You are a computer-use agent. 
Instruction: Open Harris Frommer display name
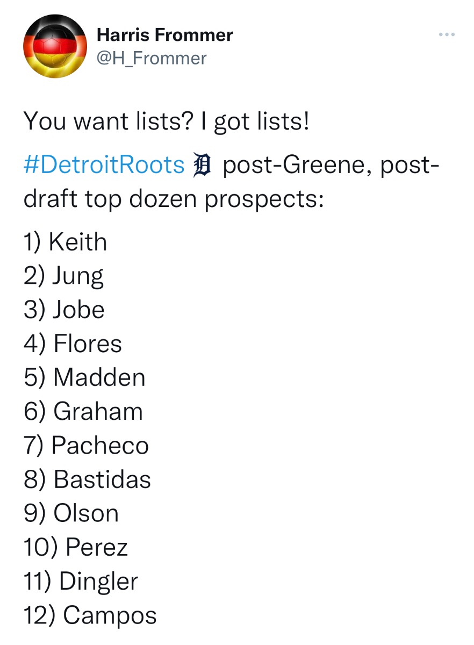point(164,35)
